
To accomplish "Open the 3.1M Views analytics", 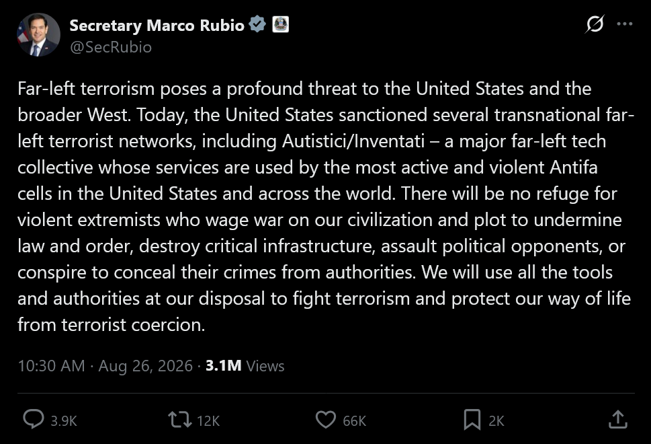I will pos(245,366).
